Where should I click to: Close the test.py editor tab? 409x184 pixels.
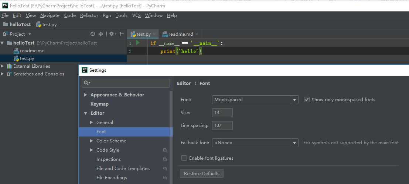click(154, 34)
